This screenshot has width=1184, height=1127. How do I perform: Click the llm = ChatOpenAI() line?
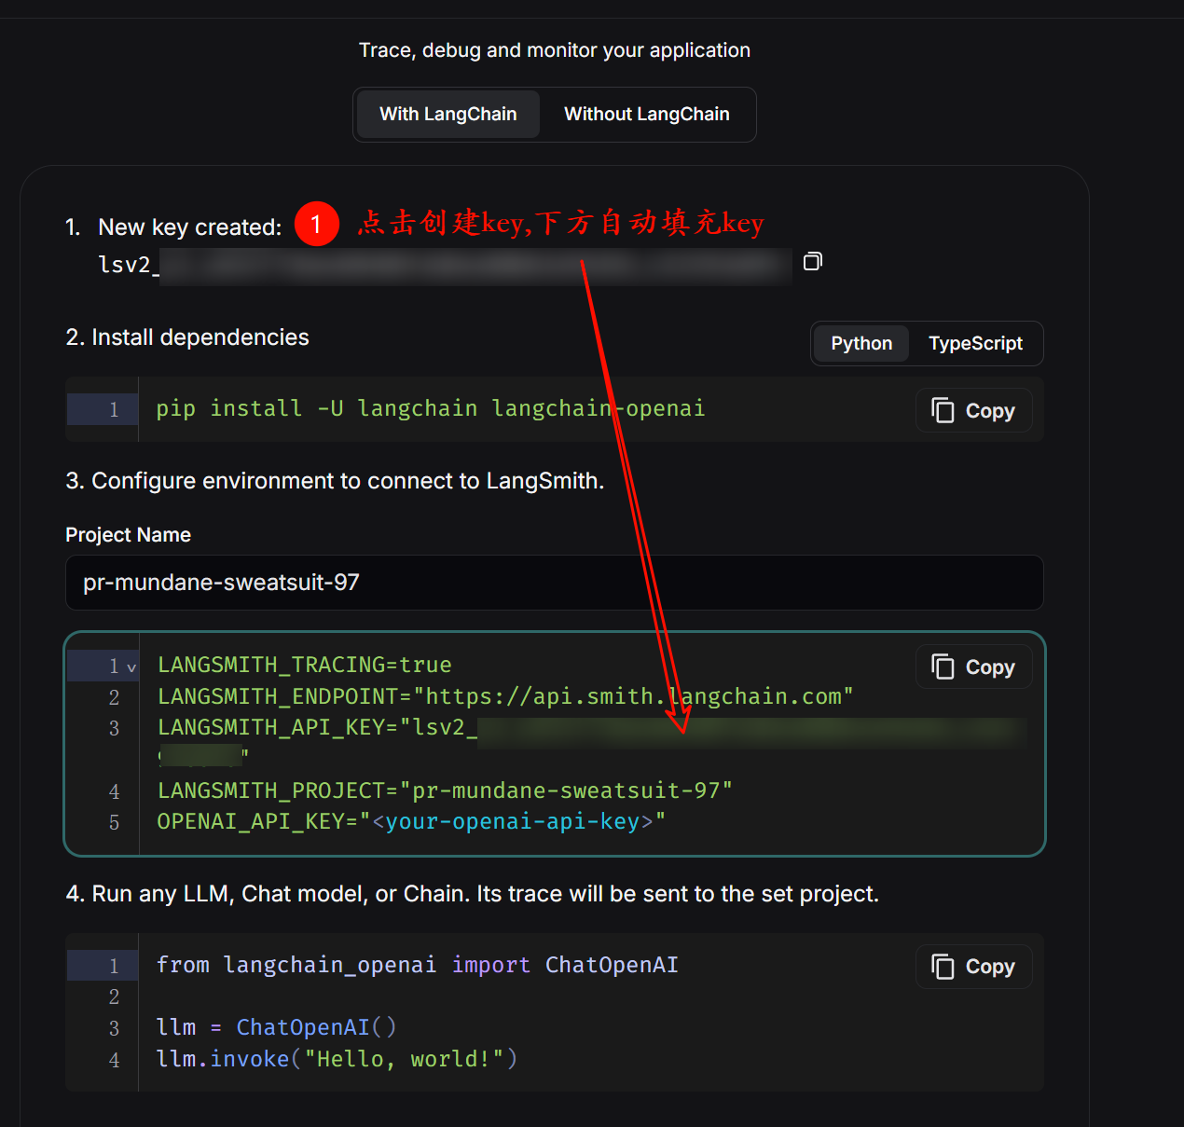pos(277,1028)
